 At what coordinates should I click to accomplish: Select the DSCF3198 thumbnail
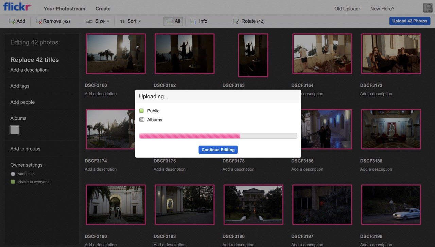[x=391, y=205]
